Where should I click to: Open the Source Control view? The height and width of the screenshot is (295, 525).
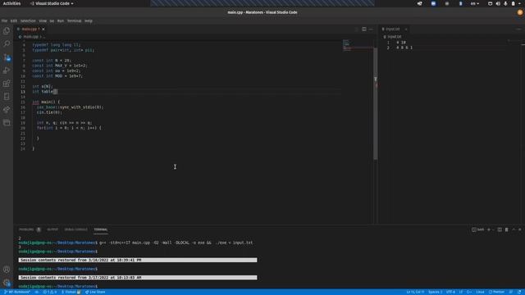tap(7, 57)
